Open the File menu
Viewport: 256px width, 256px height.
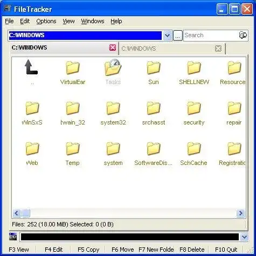pyautogui.click(x=9, y=21)
